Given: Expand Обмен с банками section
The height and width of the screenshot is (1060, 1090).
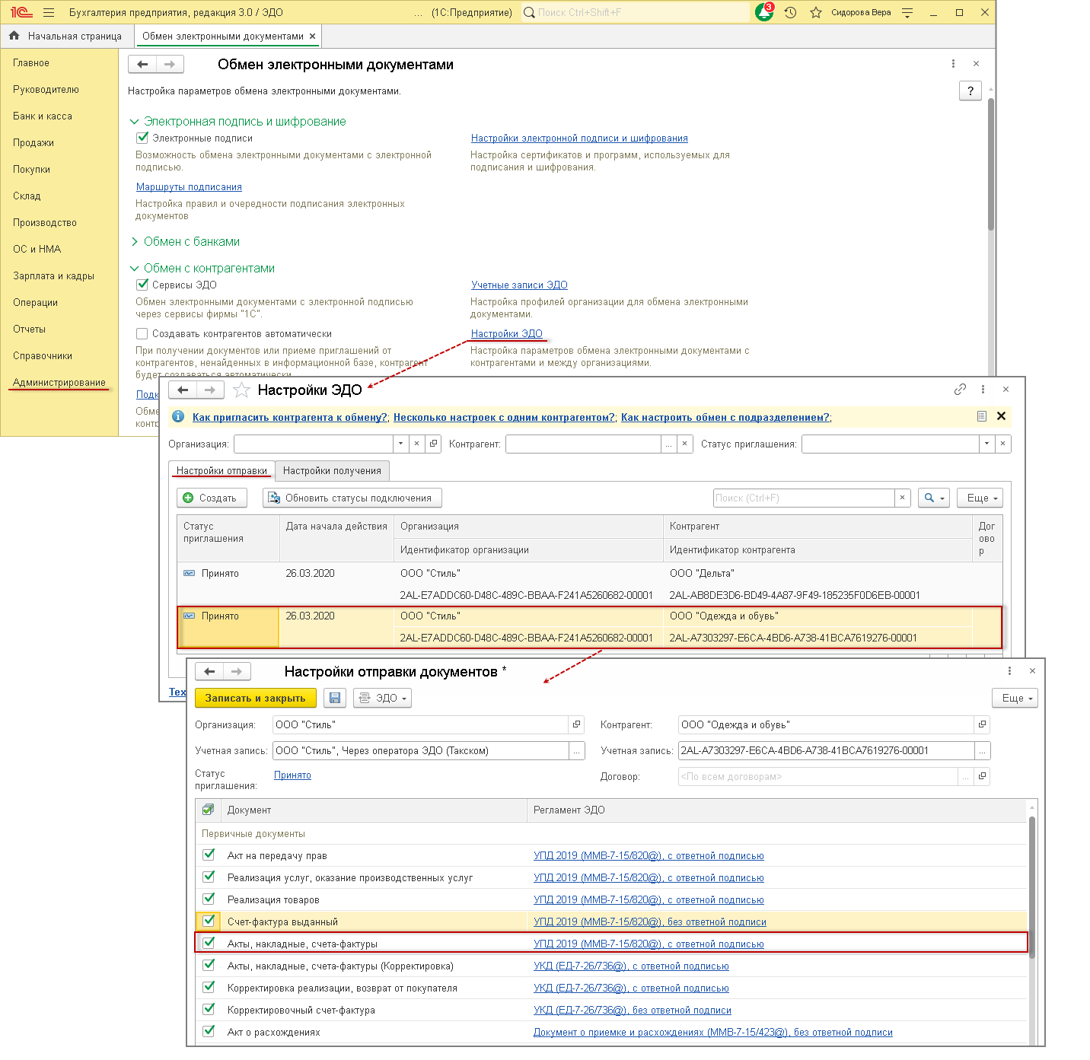Looking at the screenshot, I should tap(135, 242).
